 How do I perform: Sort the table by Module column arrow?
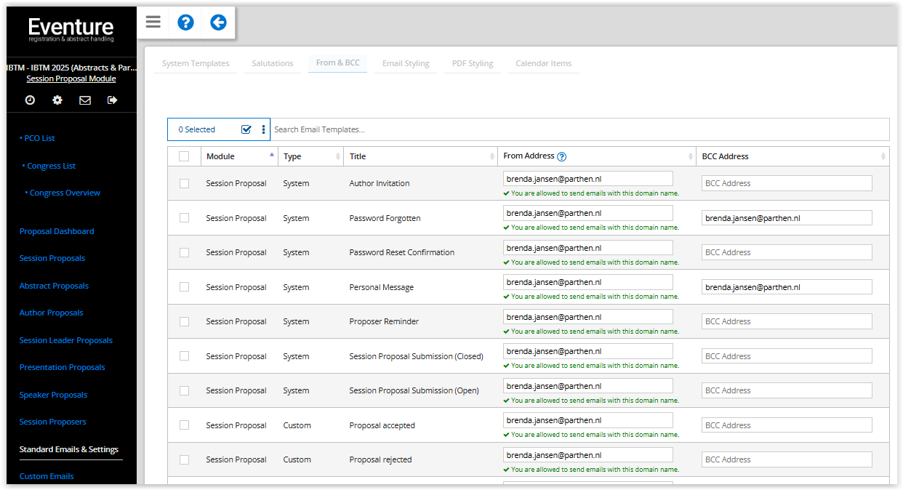[x=272, y=156]
